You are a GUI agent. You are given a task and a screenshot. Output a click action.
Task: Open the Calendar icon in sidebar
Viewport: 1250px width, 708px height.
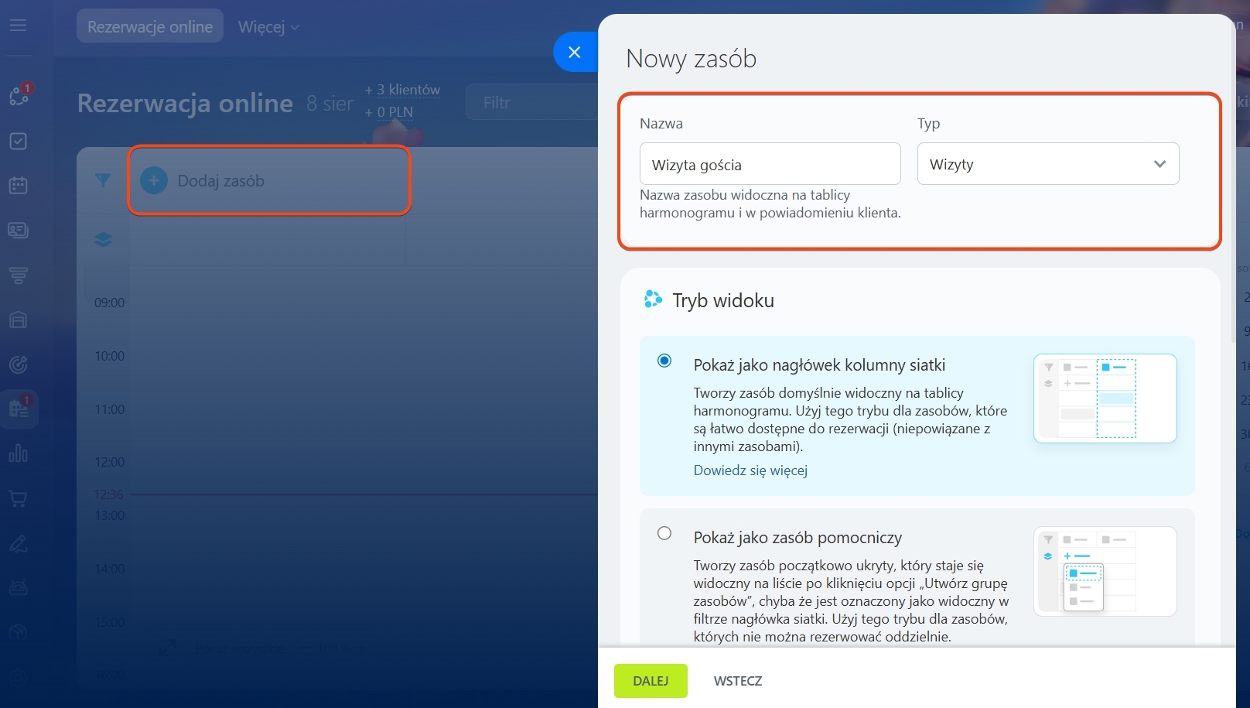point(18,186)
